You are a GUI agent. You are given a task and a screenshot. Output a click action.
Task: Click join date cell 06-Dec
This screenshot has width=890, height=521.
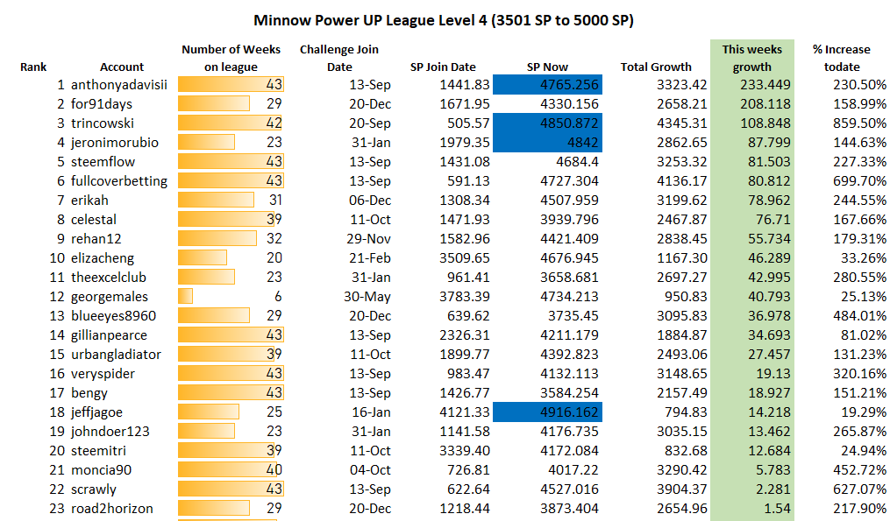[x=369, y=201]
